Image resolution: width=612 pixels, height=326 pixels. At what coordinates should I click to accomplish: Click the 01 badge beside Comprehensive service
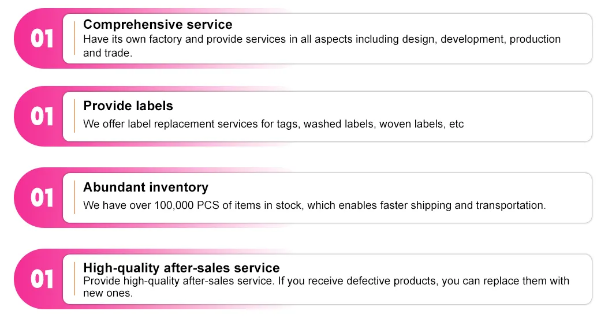pyautogui.click(x=42, y=39)
